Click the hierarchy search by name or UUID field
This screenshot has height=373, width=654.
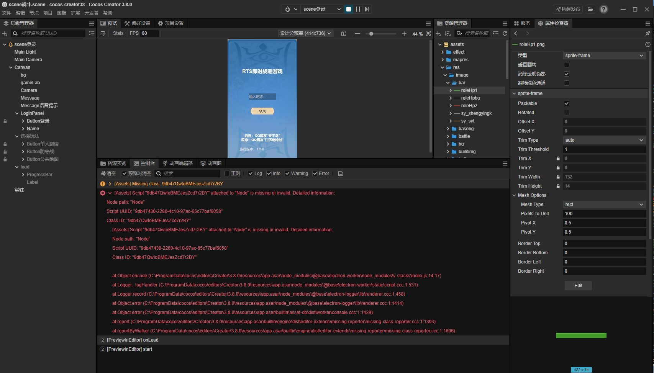pos(48,33)
